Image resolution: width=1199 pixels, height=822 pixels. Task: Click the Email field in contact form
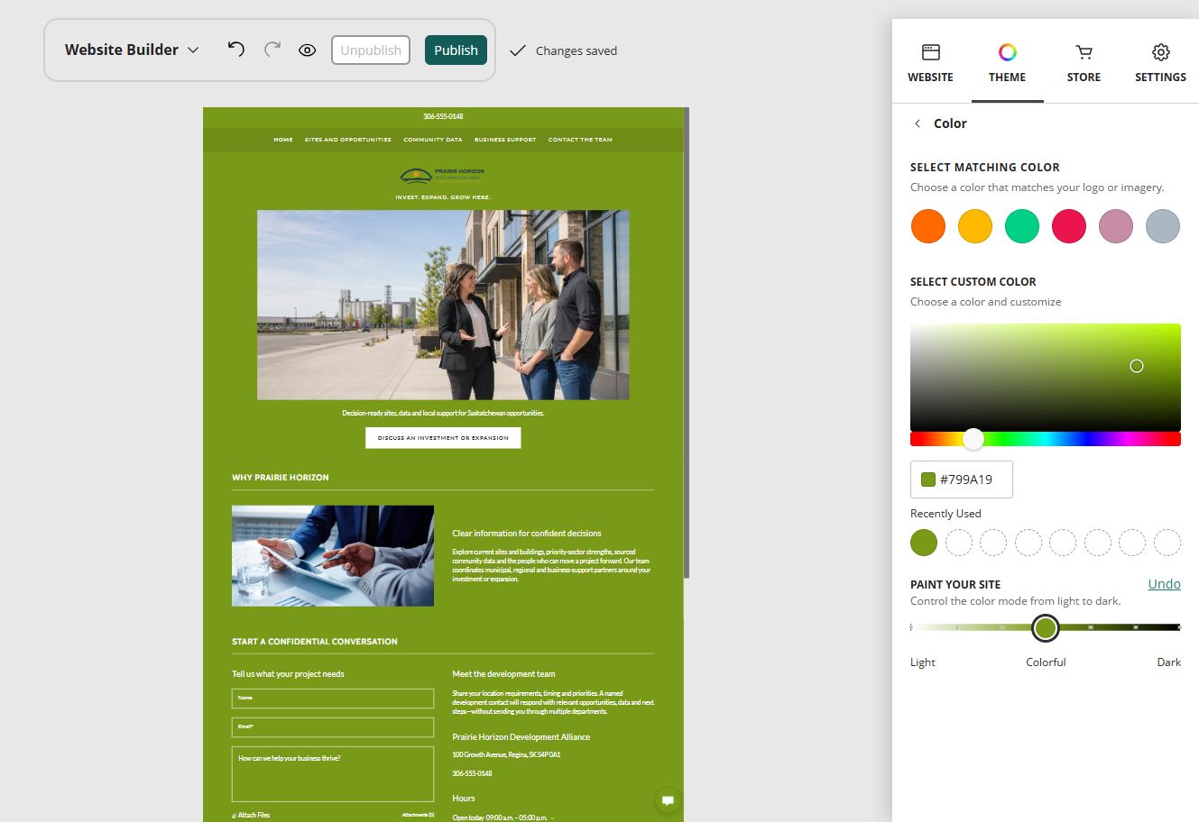pyautogui.click(x=333, y=727)
